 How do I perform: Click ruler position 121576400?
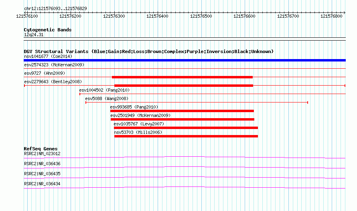pyautogui.click(x=157, y=16)
